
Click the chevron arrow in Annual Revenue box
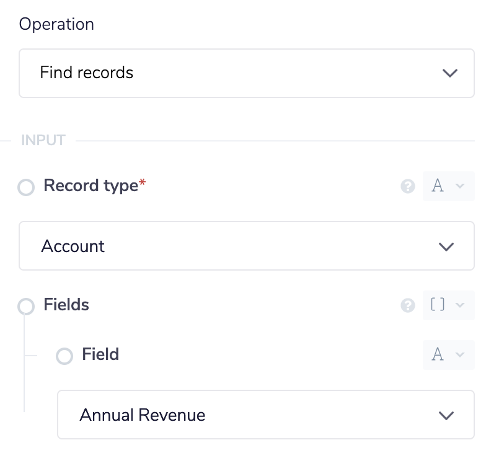click(x=446, y=415)
